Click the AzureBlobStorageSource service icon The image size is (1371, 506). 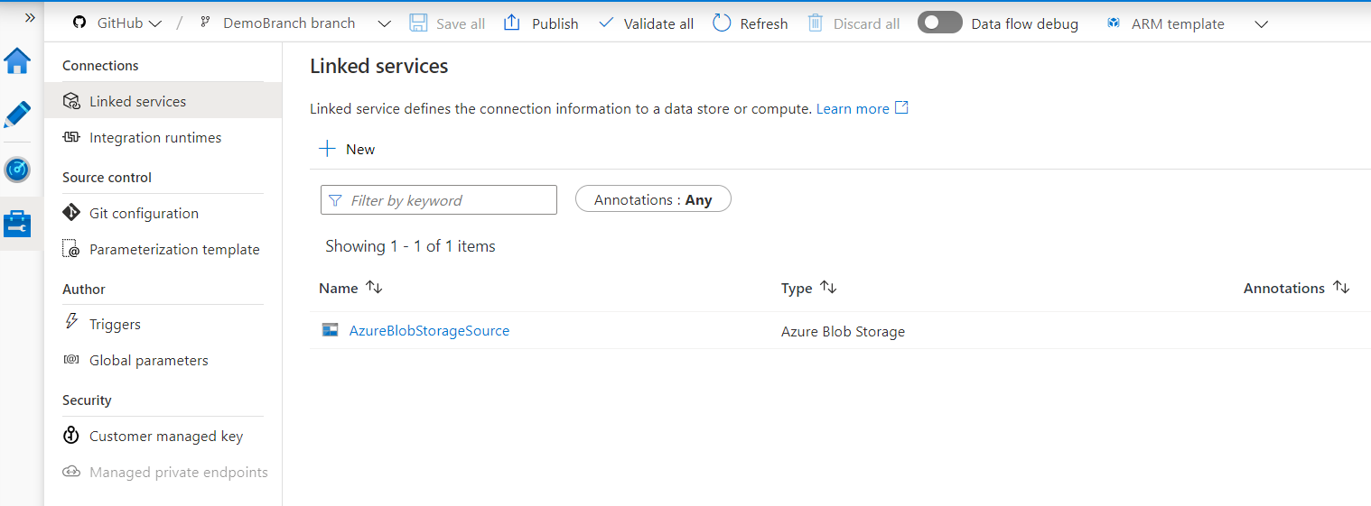point(331,330)
